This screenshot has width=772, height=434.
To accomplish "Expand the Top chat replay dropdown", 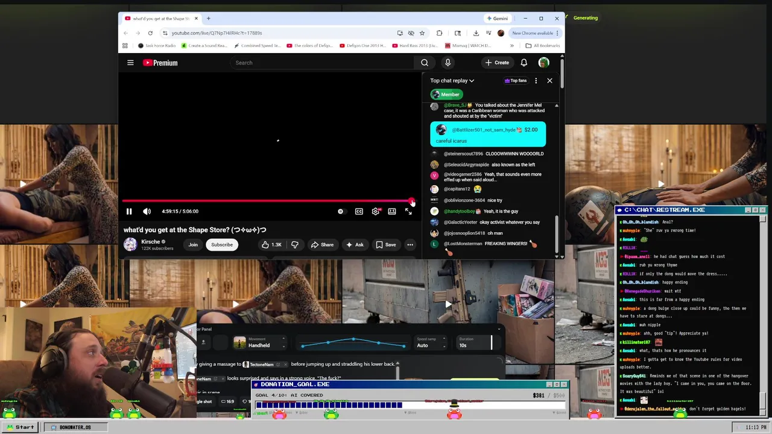I will pyautogui.click(x=452, y=80).
